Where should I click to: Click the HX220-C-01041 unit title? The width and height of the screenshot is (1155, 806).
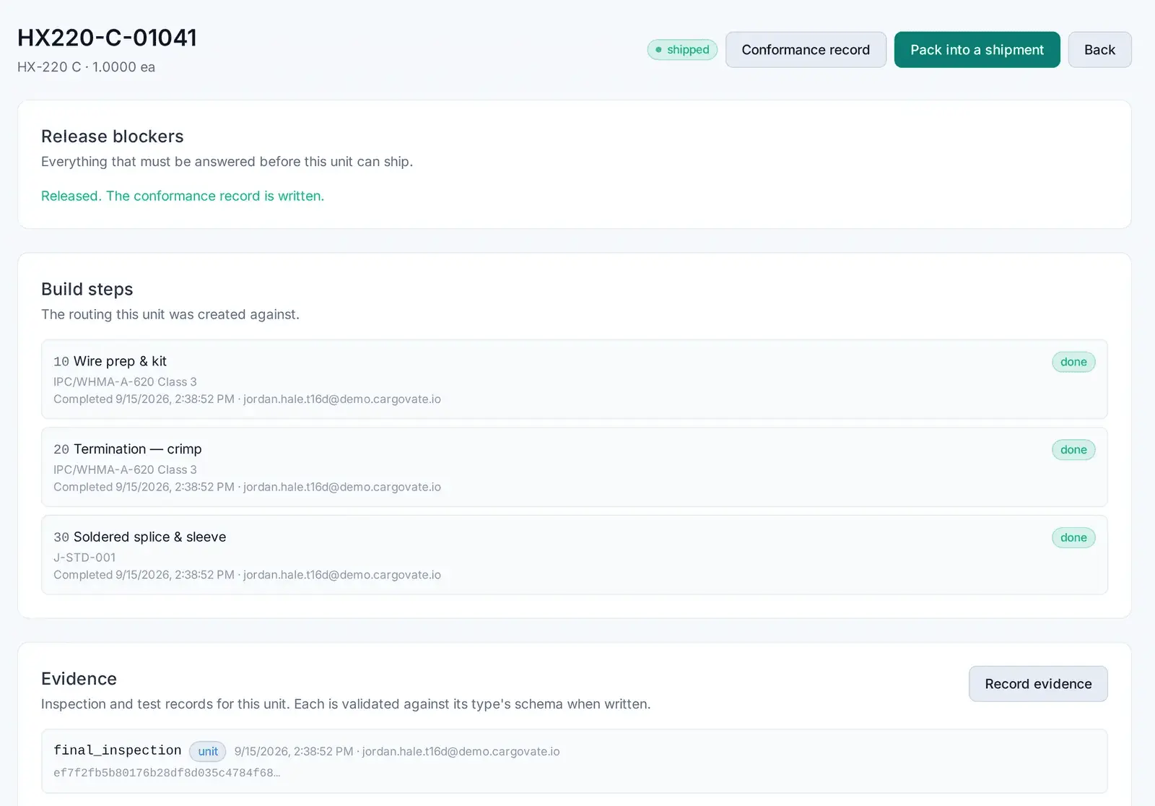pos(107,38)
